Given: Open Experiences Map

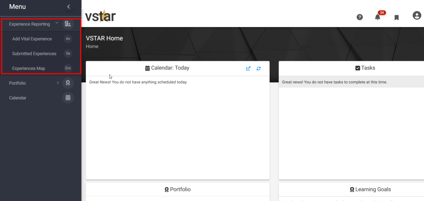Looking at the screenshot, I should tap(29, 69).
